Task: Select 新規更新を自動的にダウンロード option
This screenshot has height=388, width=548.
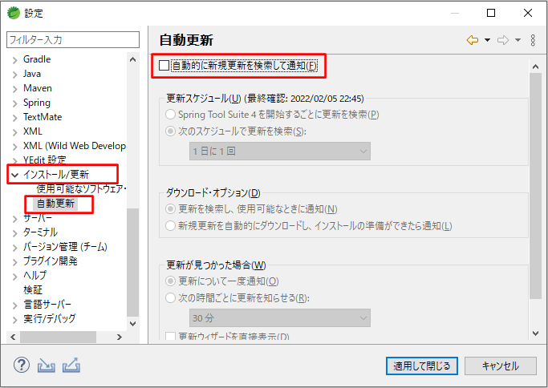Action: tap(170, 225)
